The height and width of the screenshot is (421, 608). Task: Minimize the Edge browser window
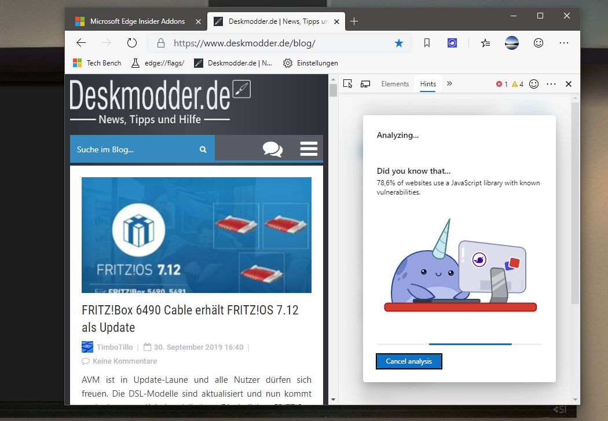click(514, 16)
